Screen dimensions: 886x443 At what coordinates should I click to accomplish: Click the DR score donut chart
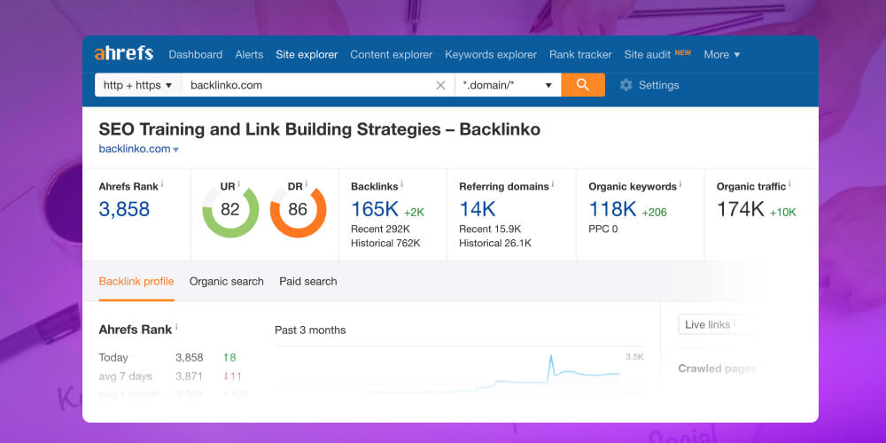[x=298, y=210]
